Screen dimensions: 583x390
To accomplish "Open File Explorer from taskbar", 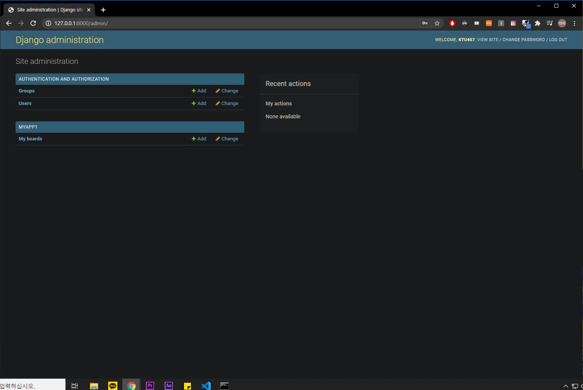I will (x=94, y=386).
